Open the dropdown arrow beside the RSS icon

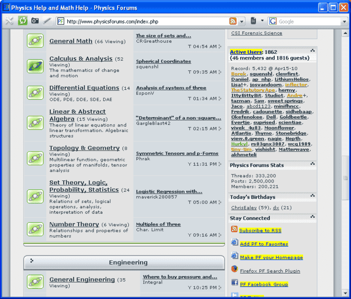click(x=242, y=21)
